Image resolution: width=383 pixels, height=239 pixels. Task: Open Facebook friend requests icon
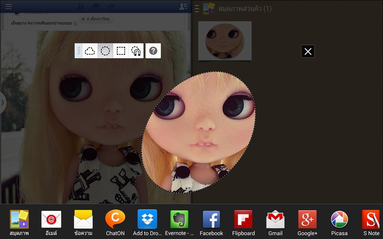pos(80,6)
